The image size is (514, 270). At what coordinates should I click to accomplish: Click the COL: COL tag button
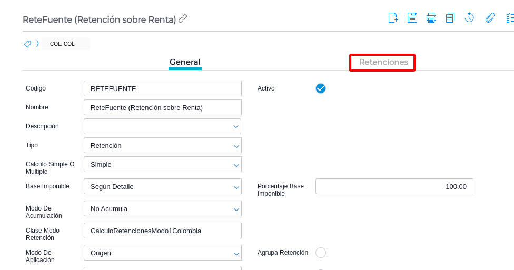tap(63, 44)
